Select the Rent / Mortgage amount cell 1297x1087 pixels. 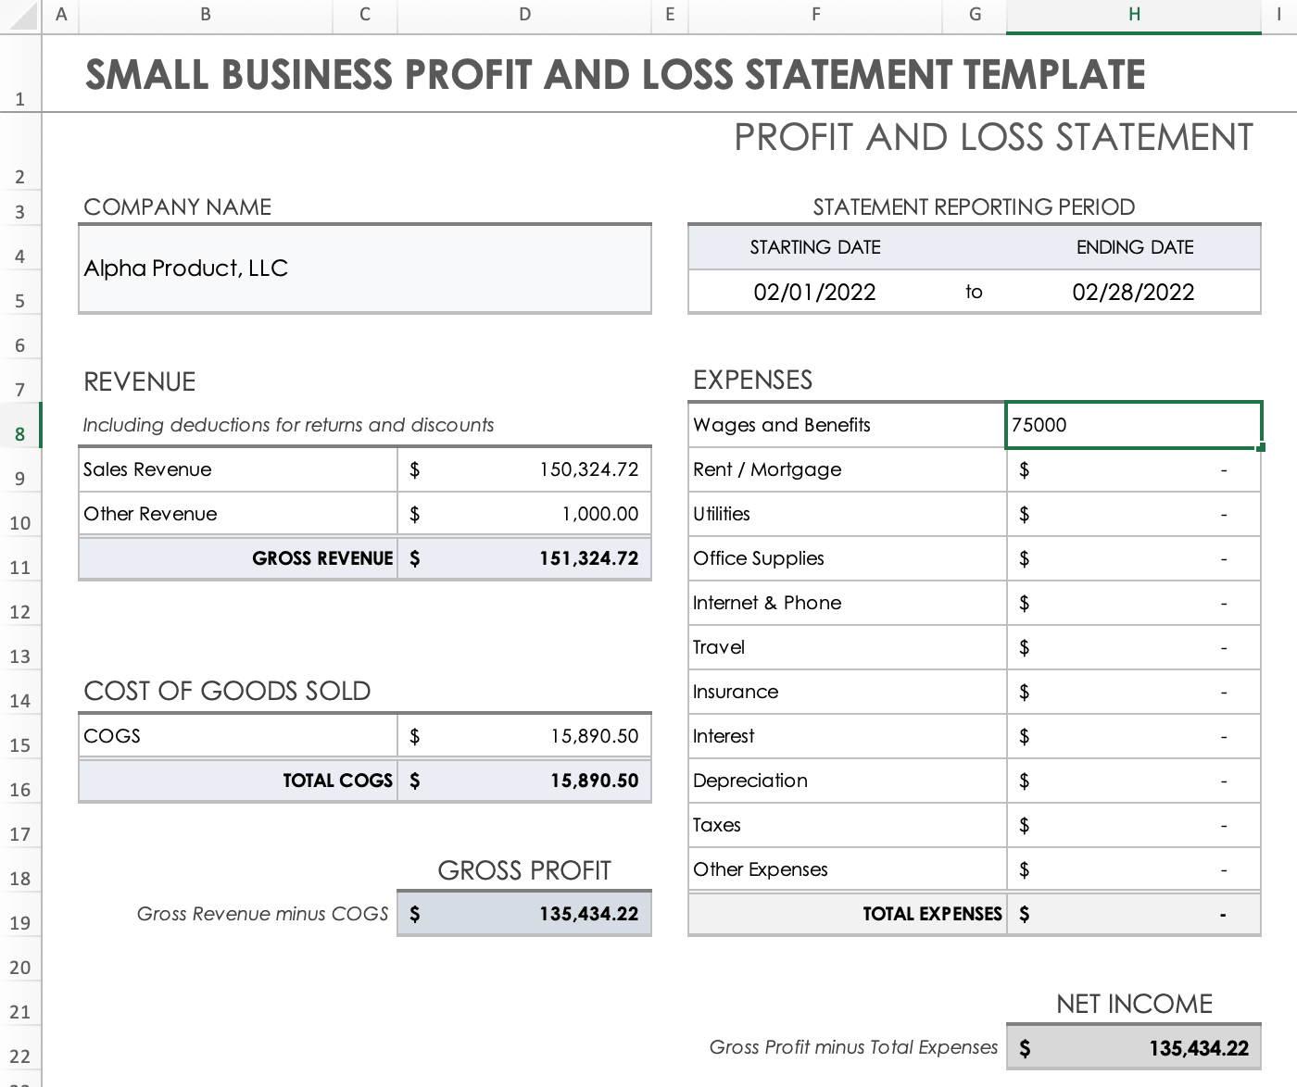pos(1133,469)
